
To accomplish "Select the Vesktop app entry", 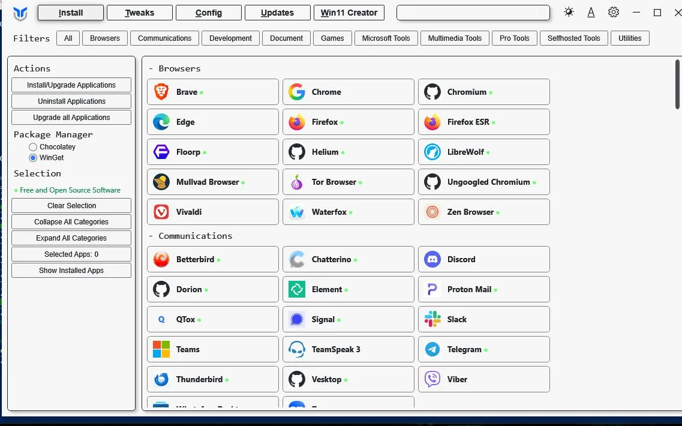I will [348, 379].
